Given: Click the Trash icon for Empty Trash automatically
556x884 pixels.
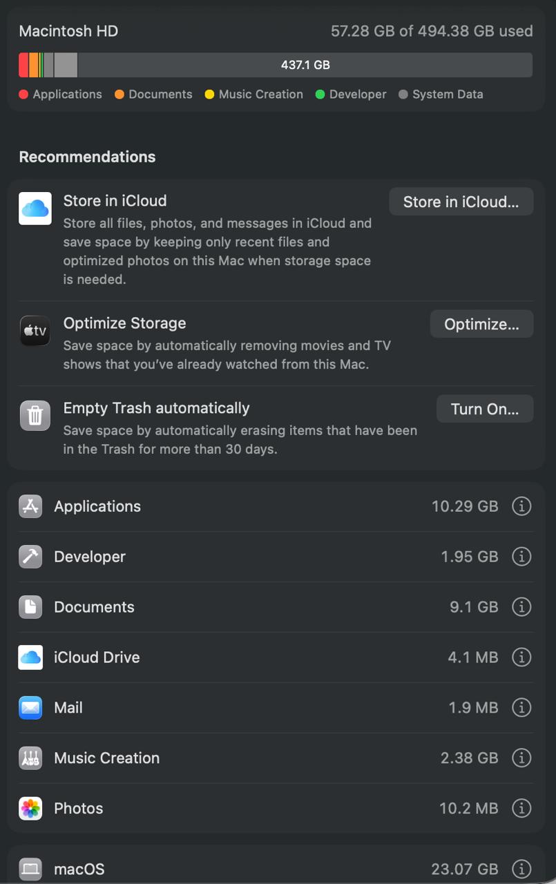Looking at the screenshot, I should (x=35, y=416).
